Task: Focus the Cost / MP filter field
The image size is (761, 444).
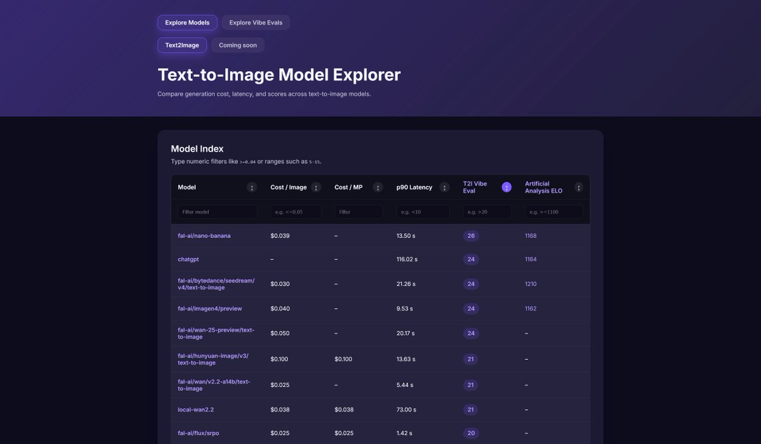Action: click(x=359, y=212)
